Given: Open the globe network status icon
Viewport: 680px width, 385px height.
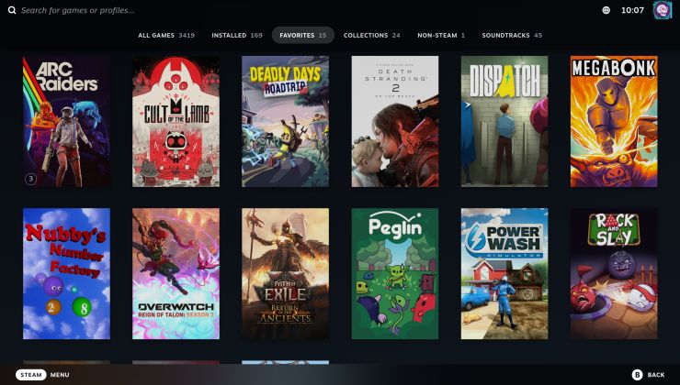Looking at the screenshot, I should point(606,10).
